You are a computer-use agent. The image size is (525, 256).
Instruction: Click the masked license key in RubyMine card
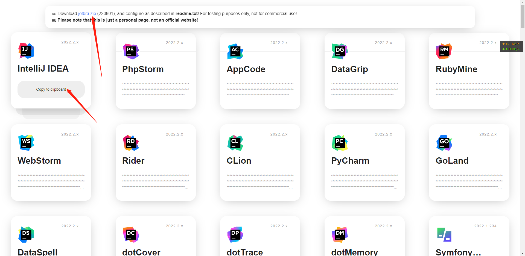pos(469,89)
